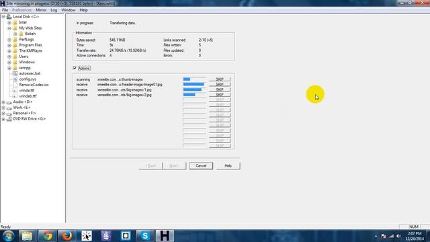Skip the thumb-images scanning transfer
Viewport: 430px width, 242px height.
coord(220,79)
